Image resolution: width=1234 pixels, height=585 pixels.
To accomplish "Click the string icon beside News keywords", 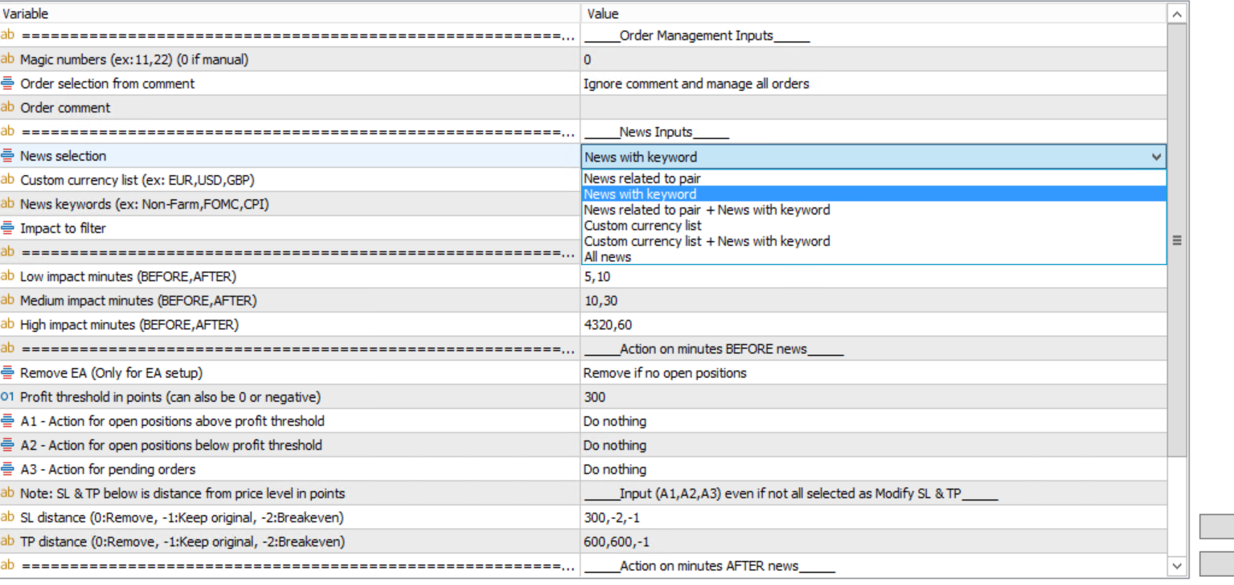I will click(x=7, y=204).
